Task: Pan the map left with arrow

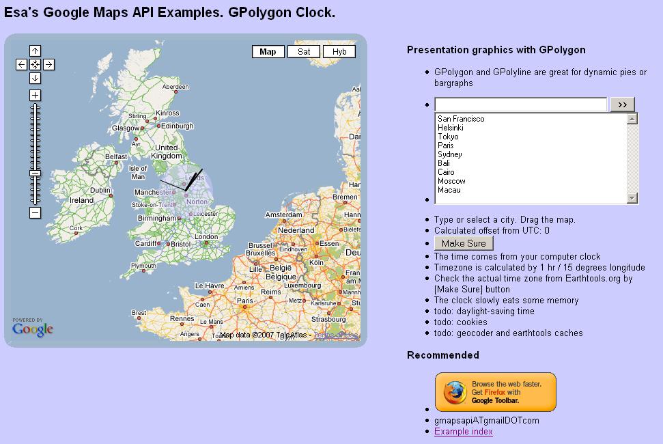Action: point(22,64)
